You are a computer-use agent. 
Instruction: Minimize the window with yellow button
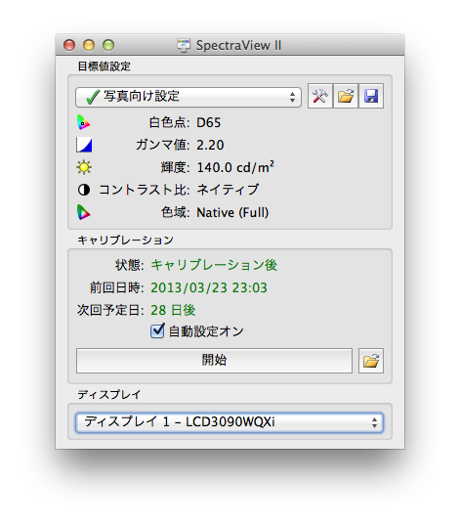tap(89, 45)
